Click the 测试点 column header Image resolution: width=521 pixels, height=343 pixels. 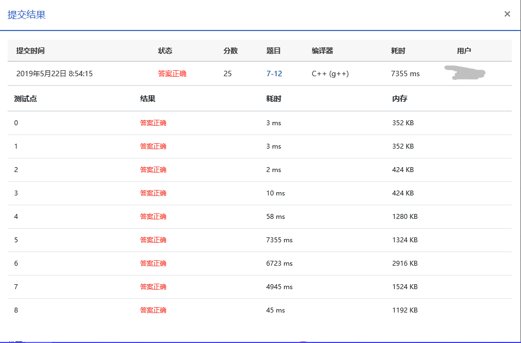click(25, 99)
